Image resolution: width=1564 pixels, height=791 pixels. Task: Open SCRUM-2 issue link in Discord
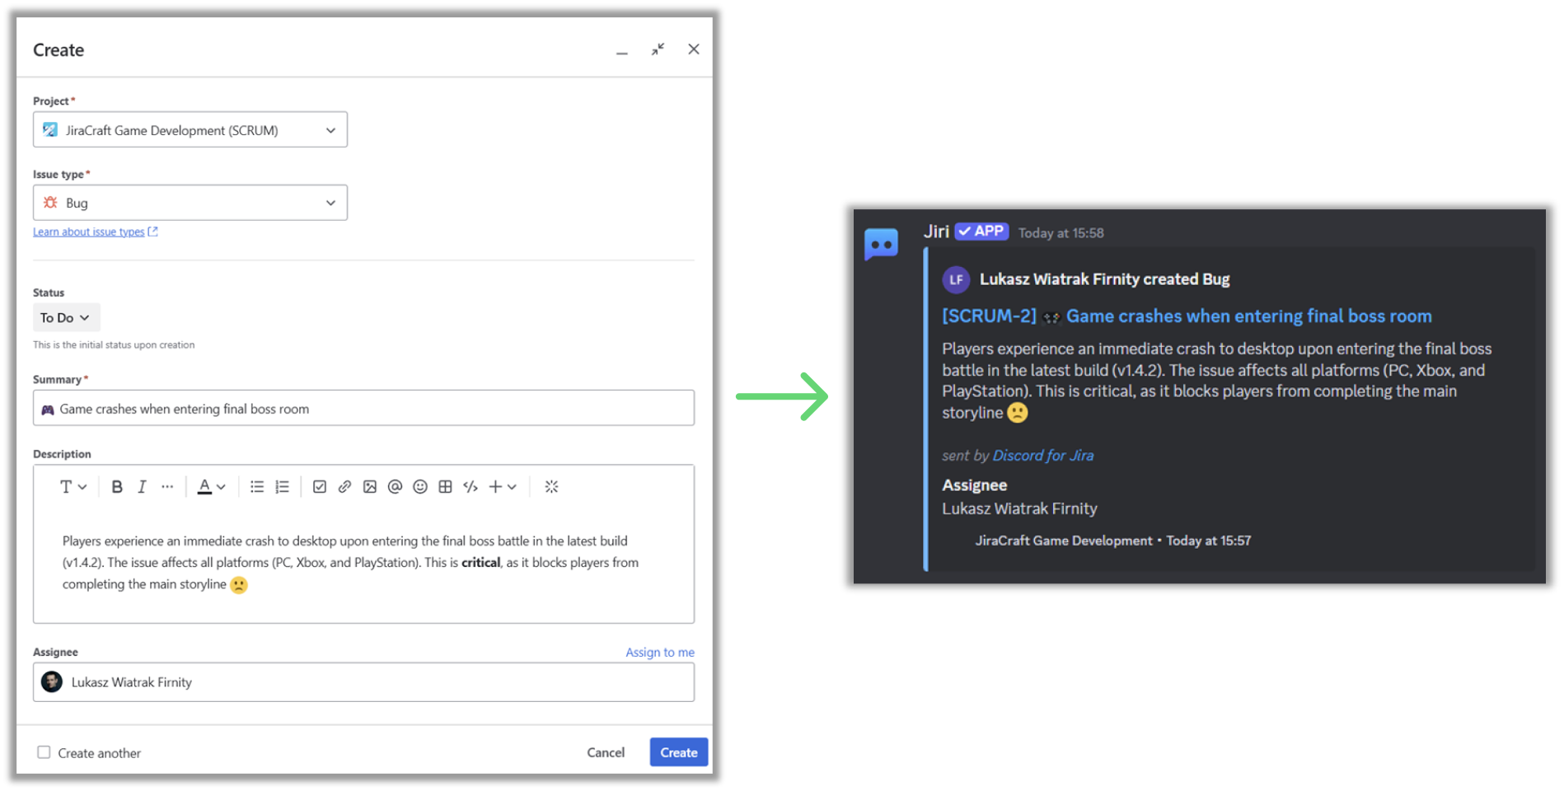coord(1187,316)
